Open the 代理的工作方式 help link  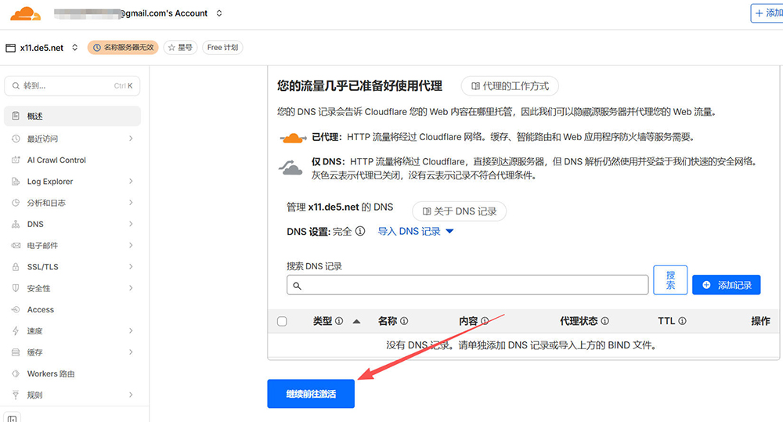pyautogui.click(x=510, y=86)
